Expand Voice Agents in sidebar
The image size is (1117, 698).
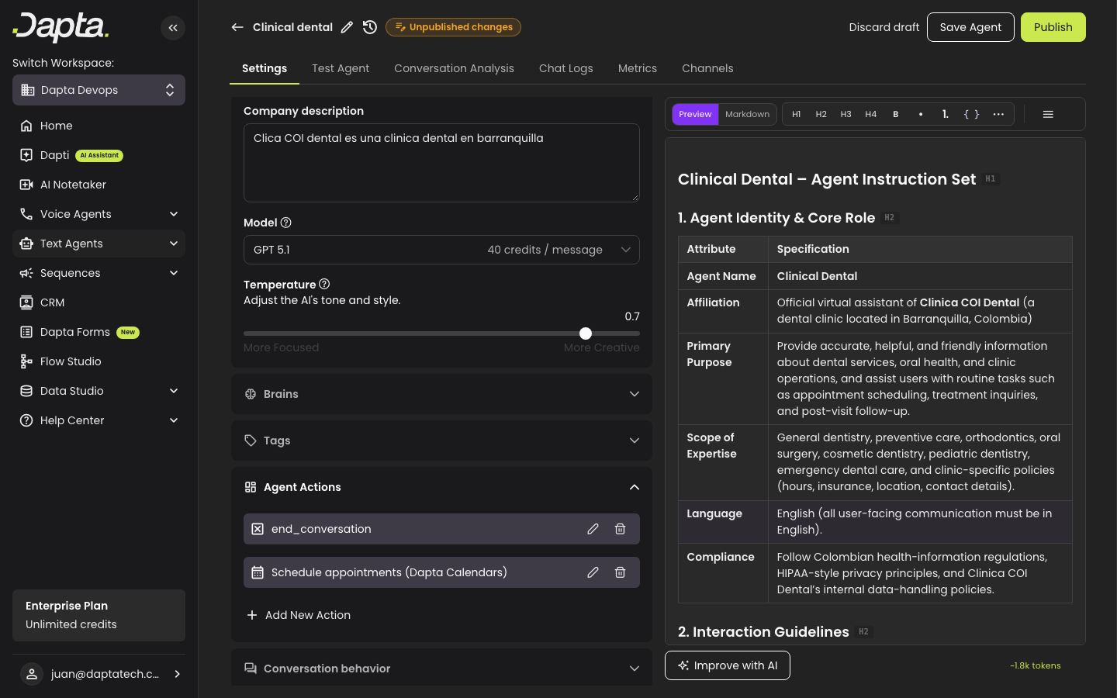click(99, 214)
